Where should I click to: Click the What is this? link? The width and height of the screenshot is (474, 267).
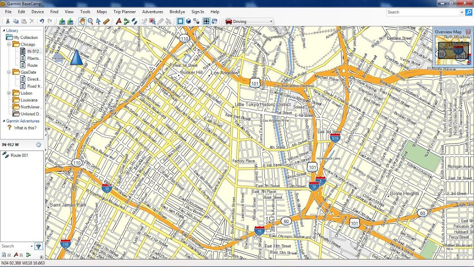25,128
